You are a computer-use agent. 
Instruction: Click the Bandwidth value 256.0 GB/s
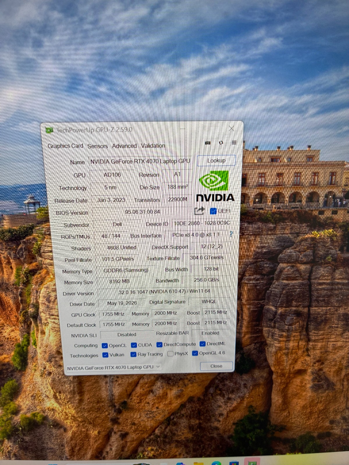coord(206,280)
